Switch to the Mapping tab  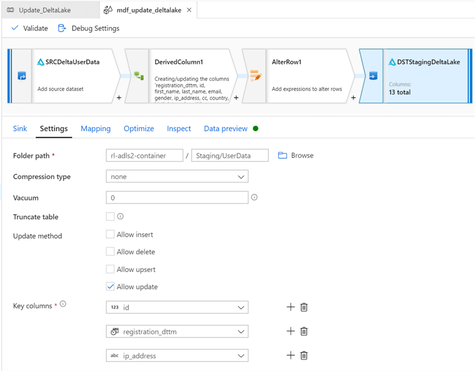click(95, 129)
